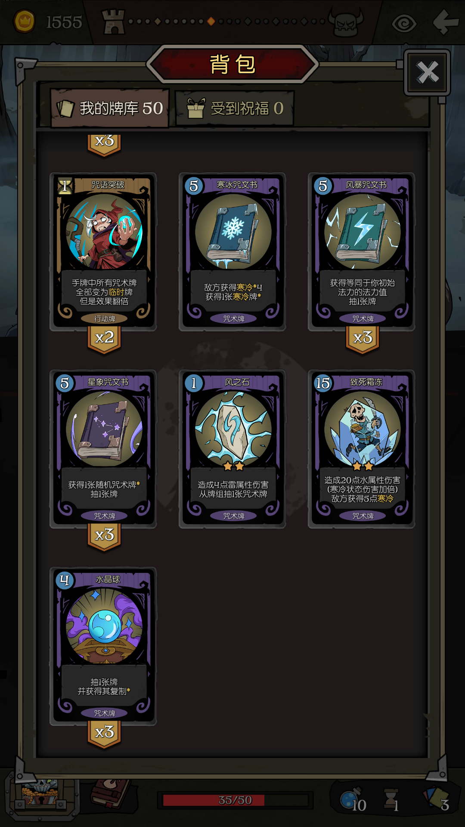The height and width of the screenshot is (827, 465).
Task: Click the gold crown coin icon
Action: point(25,21)
